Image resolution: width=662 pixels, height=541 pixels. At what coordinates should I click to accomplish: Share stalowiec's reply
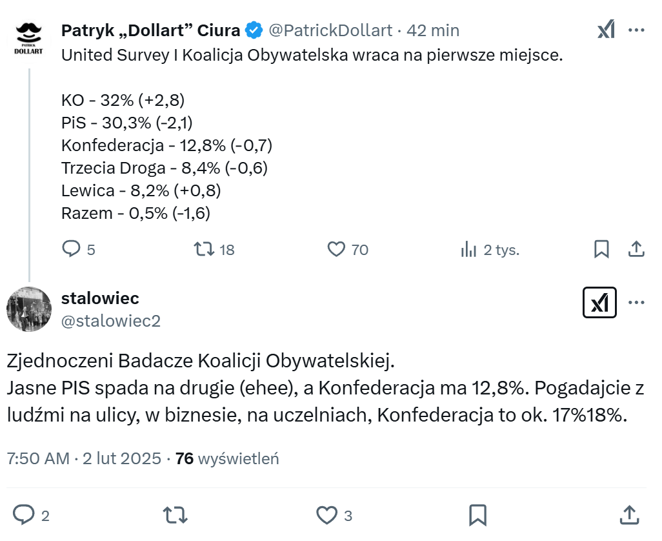coord(629,515)
